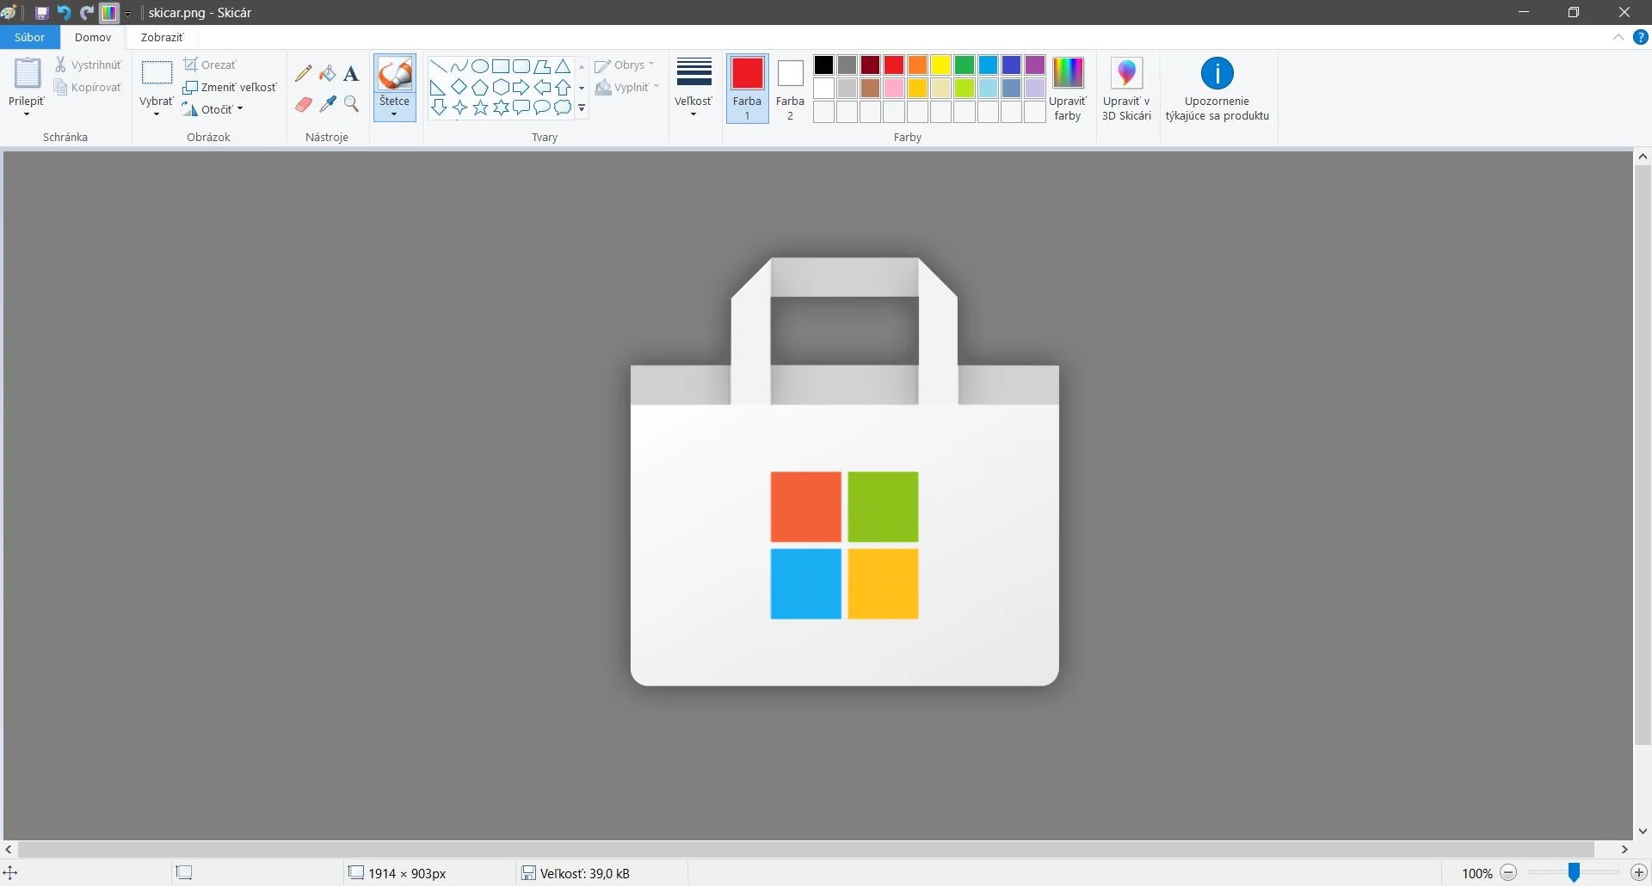The image size is (1652, 886).
Task: Click Orezať to crop
Action: click(x=210, y=65)
